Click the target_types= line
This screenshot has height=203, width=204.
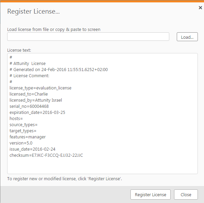pos(23,131)
